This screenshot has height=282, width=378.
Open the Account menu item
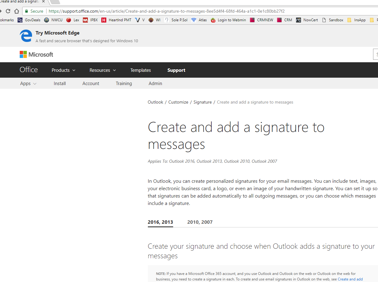tap(91, 84)
